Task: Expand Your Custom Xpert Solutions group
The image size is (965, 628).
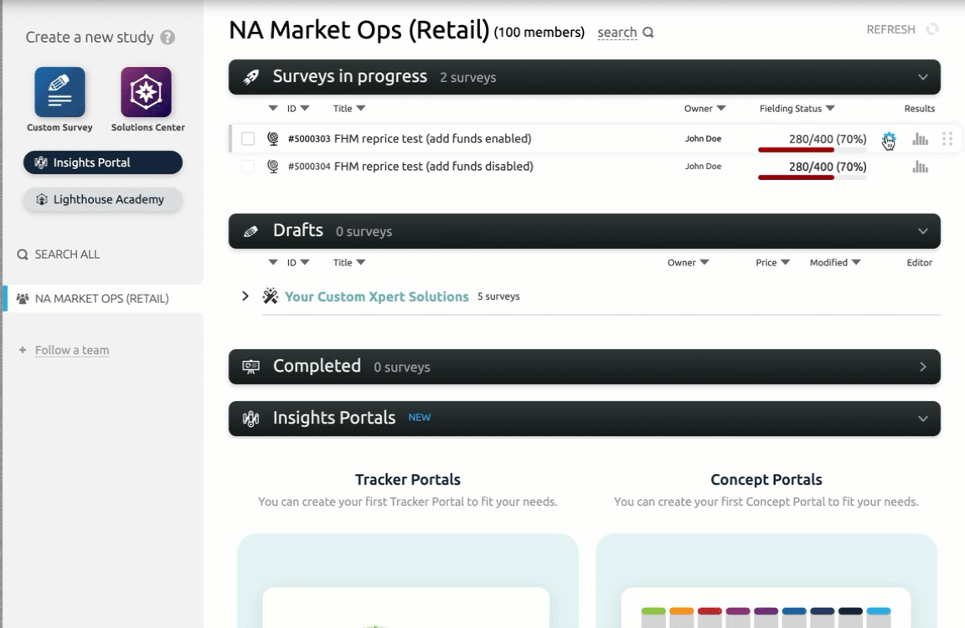Action: 245,296
